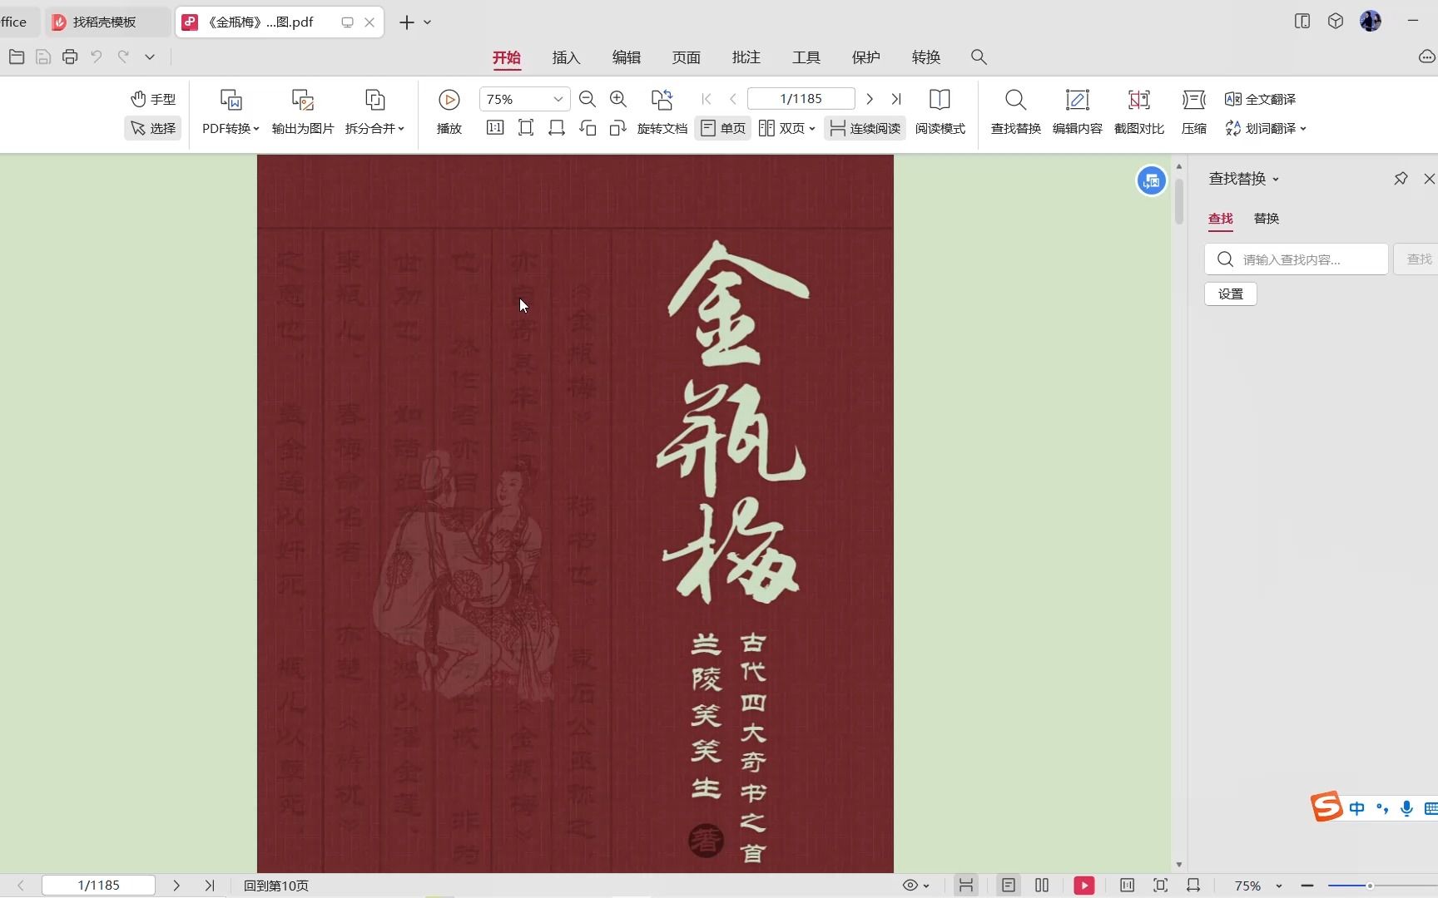Switch to the 插入 ribbon tab
Screen dimensions: 1438x898
coord(566,57)
